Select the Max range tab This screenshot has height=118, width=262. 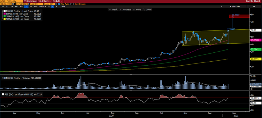36,7
